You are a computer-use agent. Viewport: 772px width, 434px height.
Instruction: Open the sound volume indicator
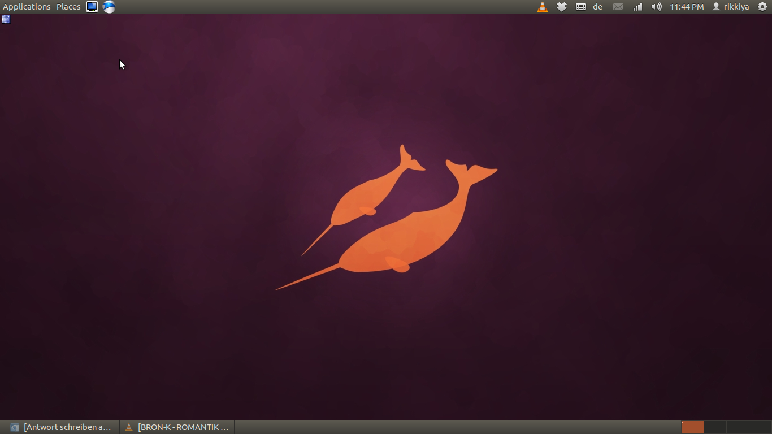[656, 7]
